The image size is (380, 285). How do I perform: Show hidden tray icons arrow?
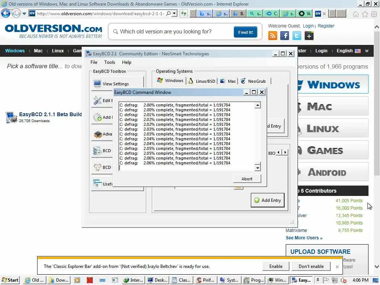coord(318,280)
